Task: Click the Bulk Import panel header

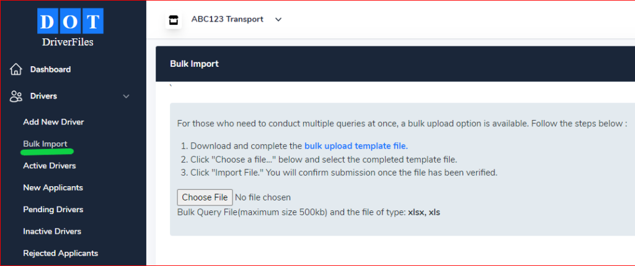Action: pyautogui.click(x=194, y=64)
